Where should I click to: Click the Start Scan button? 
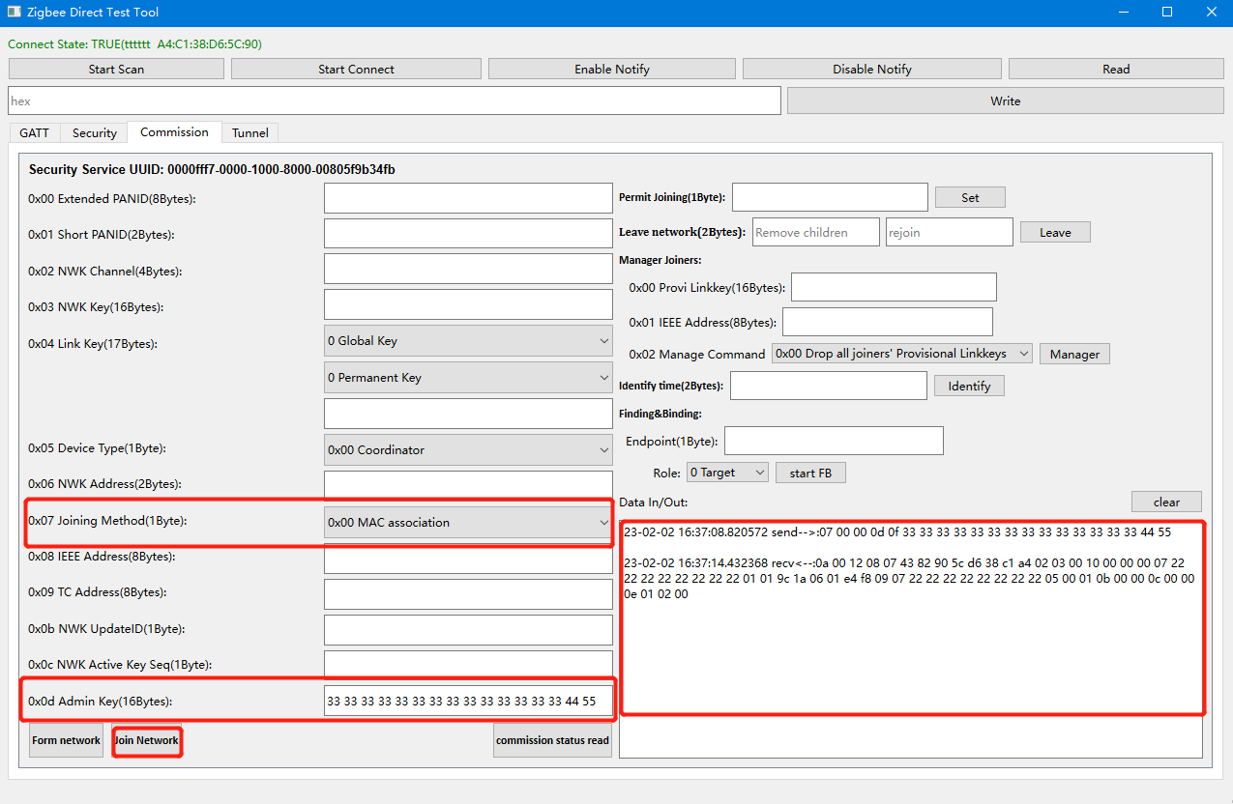[116, 69]
